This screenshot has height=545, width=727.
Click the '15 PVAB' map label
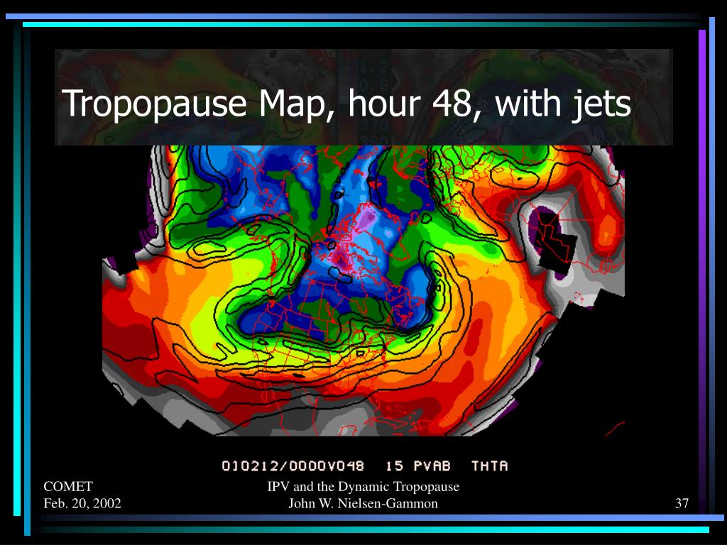pyautogui.click(x=417, y=466)
